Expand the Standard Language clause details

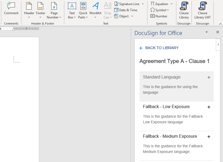click(x=209, y=77)
